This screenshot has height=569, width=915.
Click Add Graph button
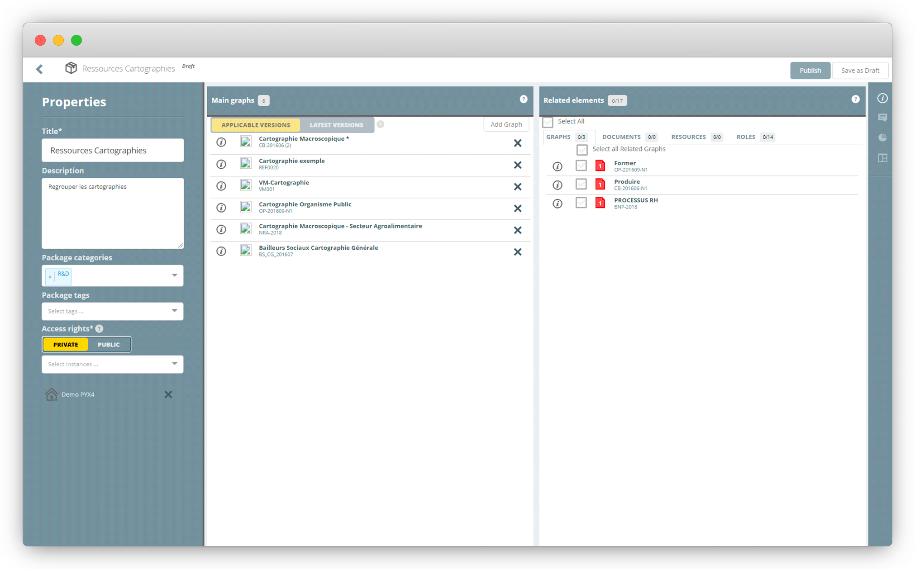506,124
